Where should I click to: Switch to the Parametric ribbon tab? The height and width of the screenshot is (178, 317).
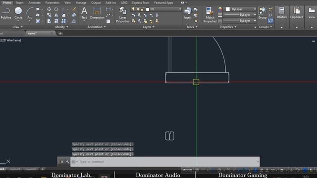click(53, 3)
